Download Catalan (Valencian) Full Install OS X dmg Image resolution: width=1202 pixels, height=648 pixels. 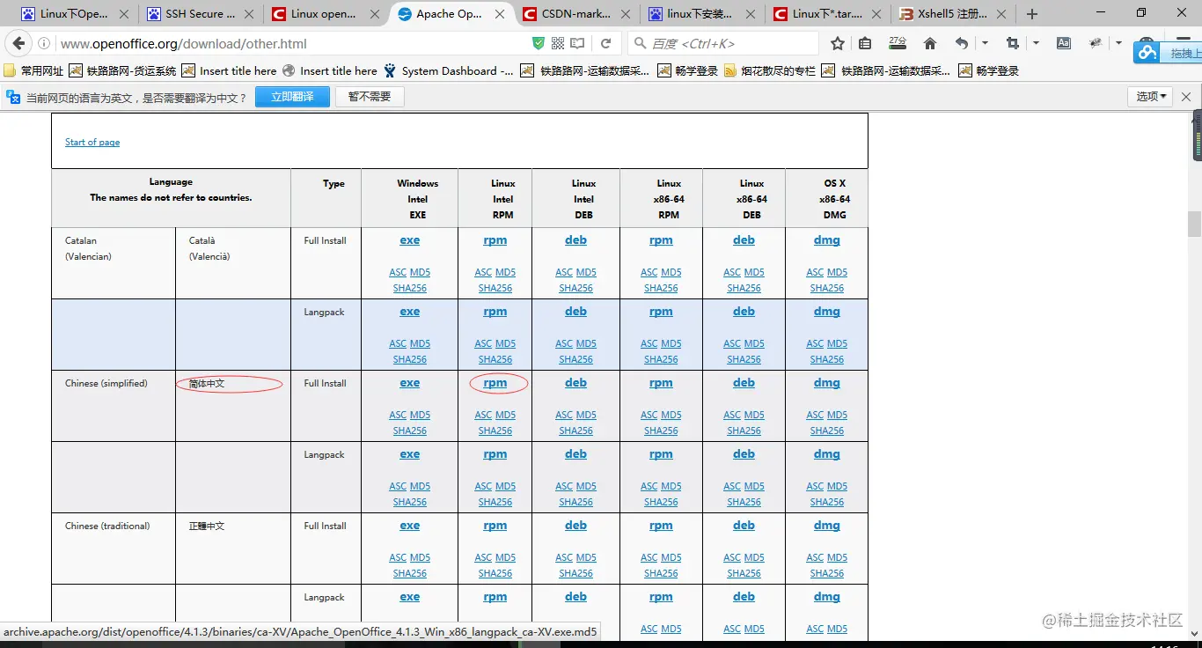(827, 240)
